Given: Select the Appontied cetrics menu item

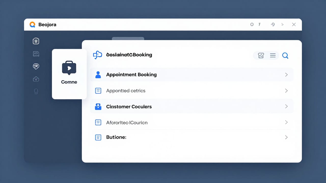Looking at the screenshot, I should (x=192, y=91).
